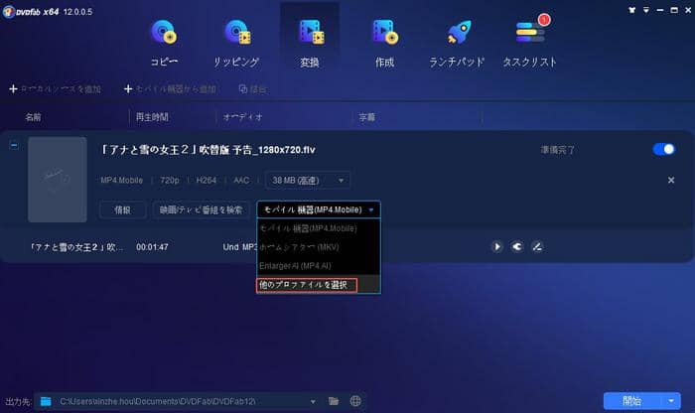Click the 情報 info button
This screenshot has width=695, height=413.
click(x=123, y=210)
